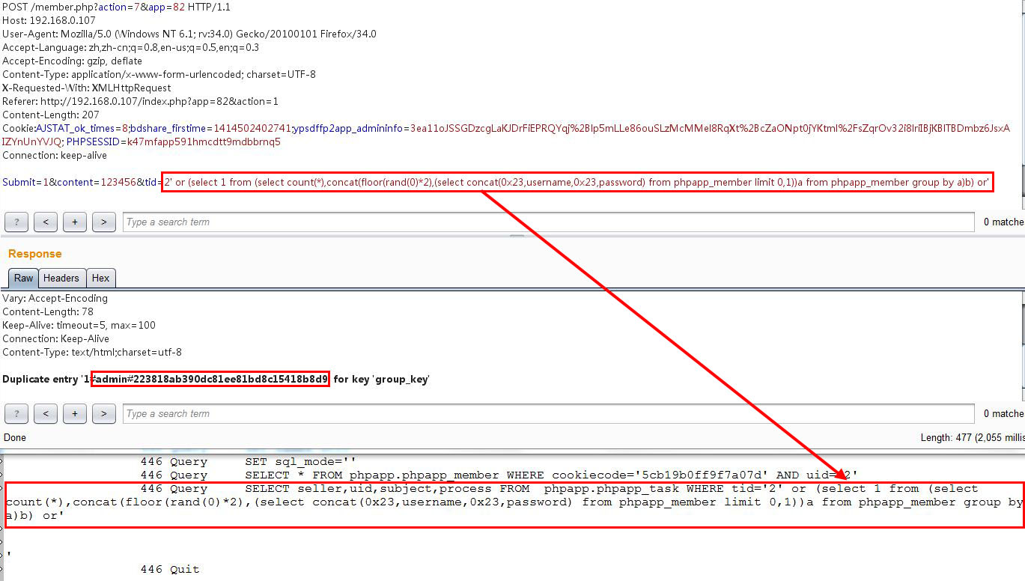This screenshot has height=581, width=1025.
Task: Click the Keep-Alive: timeout=5 header
Action: coord(79,325)
